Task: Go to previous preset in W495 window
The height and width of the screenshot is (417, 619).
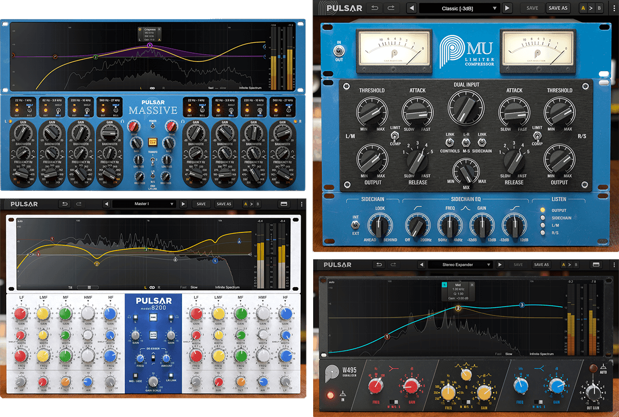Action: [422, 264]
